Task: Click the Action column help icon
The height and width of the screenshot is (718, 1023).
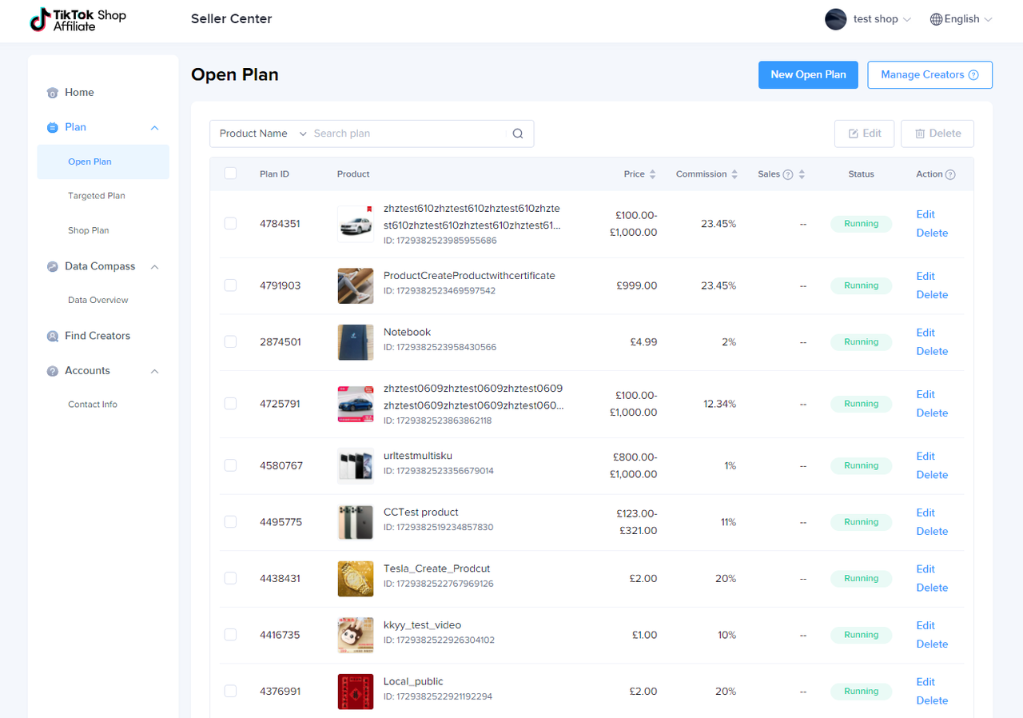Action: click(x=950, y=174)
